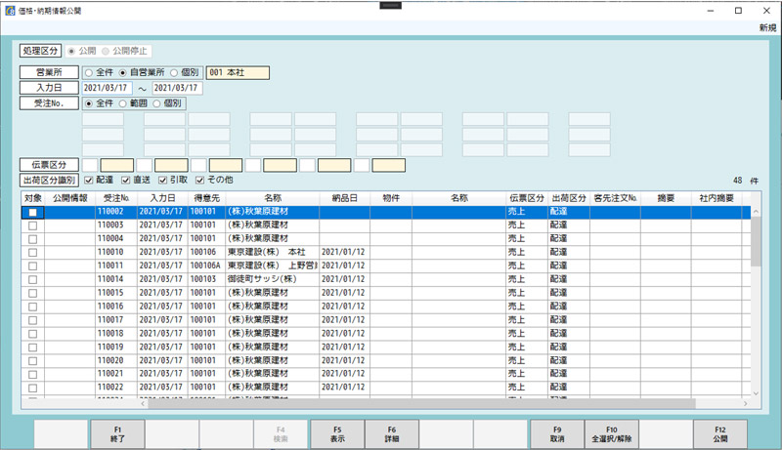Toggle the 引取 checkbox
The image size is (782, 450).
(162, 181)
